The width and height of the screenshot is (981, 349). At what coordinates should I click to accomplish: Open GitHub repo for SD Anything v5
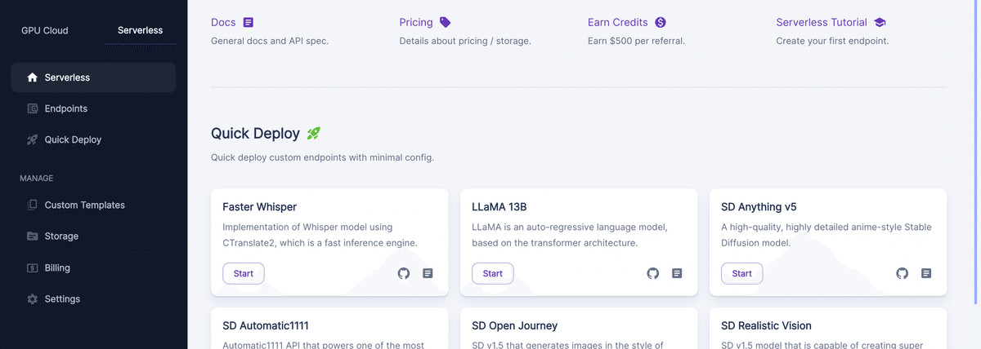[x=902, y=274]
